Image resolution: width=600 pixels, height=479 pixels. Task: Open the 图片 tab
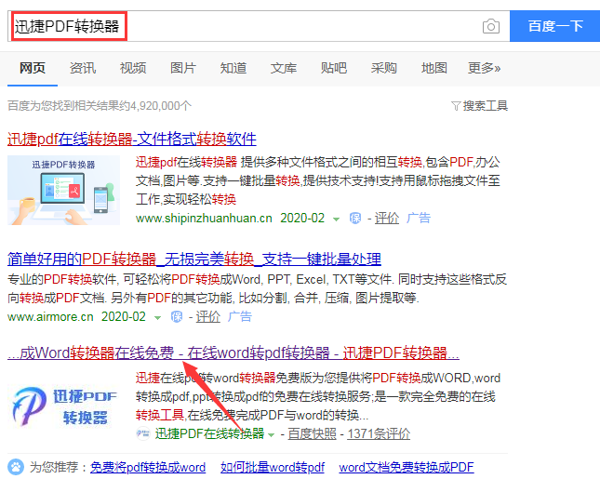pyautogui.click(x=183, y=68)
